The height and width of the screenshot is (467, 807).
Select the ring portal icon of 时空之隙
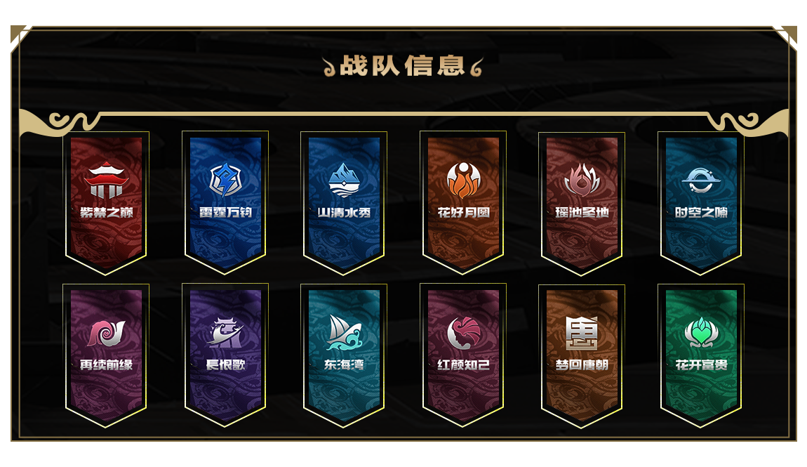[700, 180]
